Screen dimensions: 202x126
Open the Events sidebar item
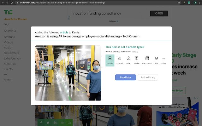[x=8, y=69]
